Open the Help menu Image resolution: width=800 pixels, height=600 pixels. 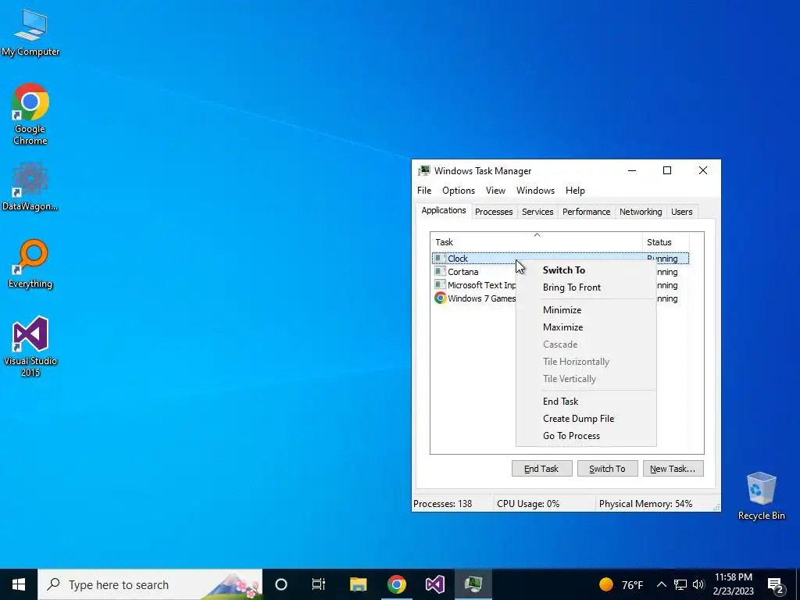pyautogui.click(x=575, y=191)
